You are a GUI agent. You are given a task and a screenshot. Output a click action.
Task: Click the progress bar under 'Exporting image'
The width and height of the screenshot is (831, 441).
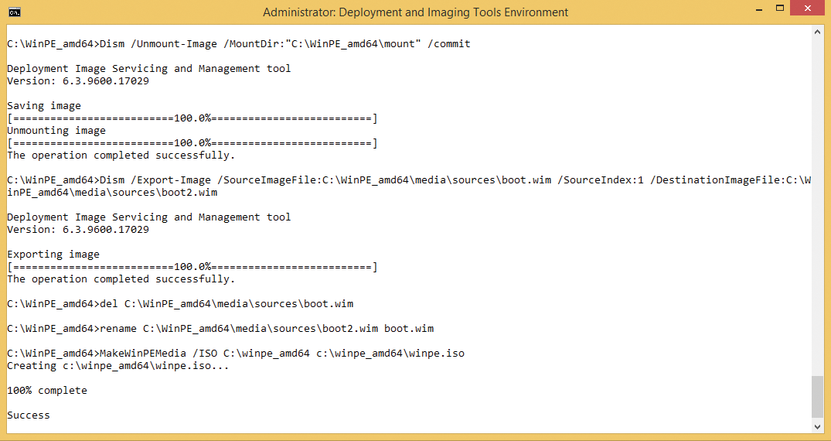192,267
